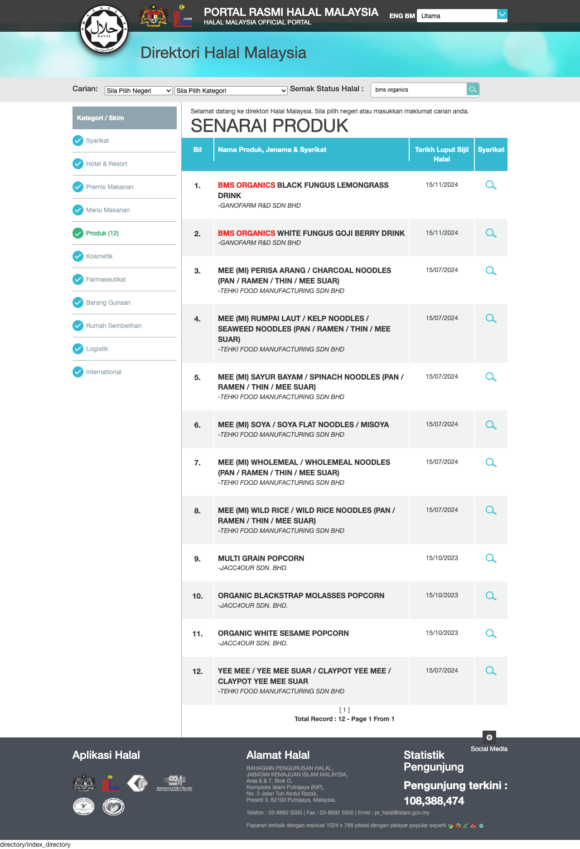Go to page 1 in pagination
This screenshot has height=849, width=580.
pyautogui.click(x=344, y=710)
